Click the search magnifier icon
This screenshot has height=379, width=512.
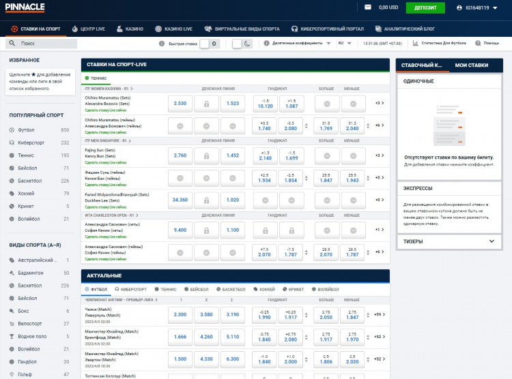12,43
